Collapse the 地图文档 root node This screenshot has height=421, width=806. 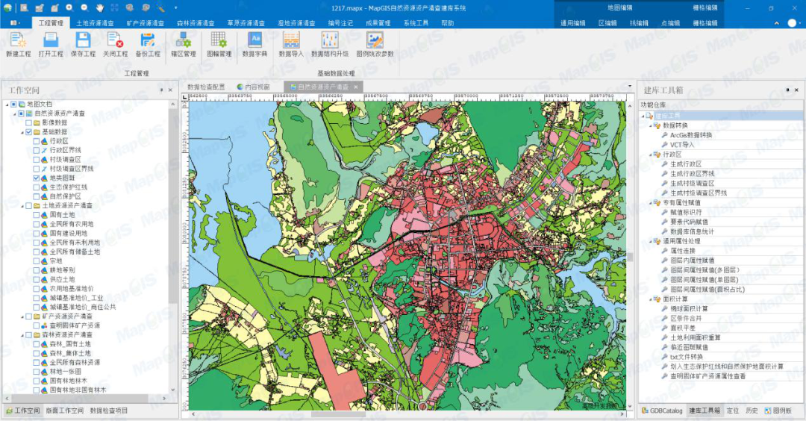click(7, 105)
